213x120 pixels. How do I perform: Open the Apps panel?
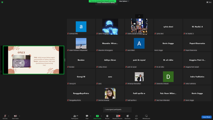tap(136, 117)
